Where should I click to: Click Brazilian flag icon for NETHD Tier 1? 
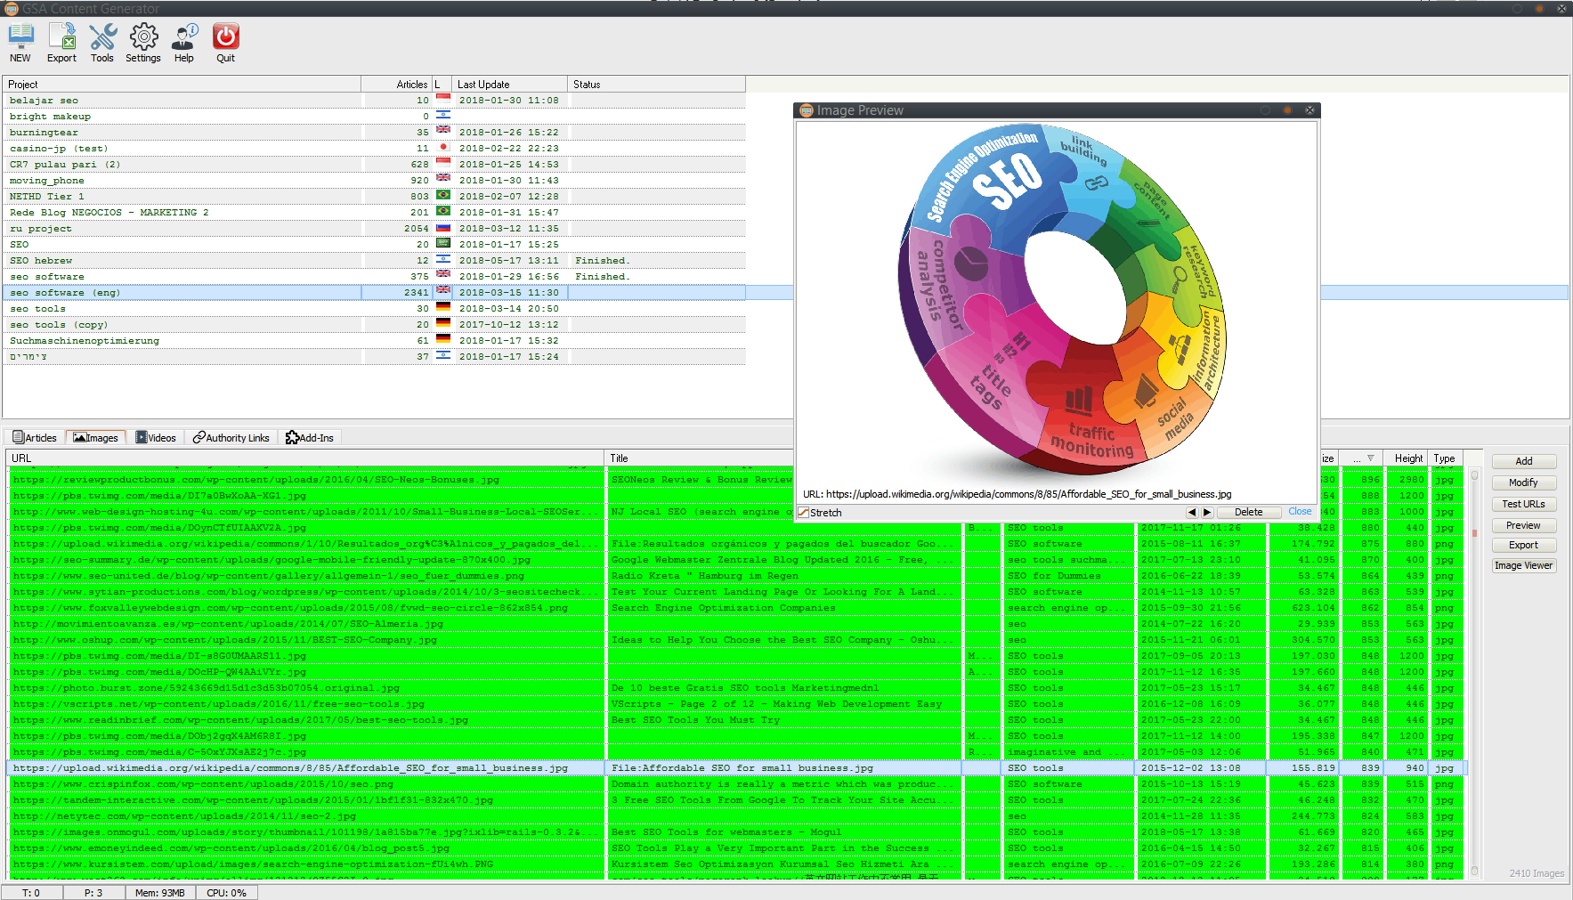tap(443, 195)
